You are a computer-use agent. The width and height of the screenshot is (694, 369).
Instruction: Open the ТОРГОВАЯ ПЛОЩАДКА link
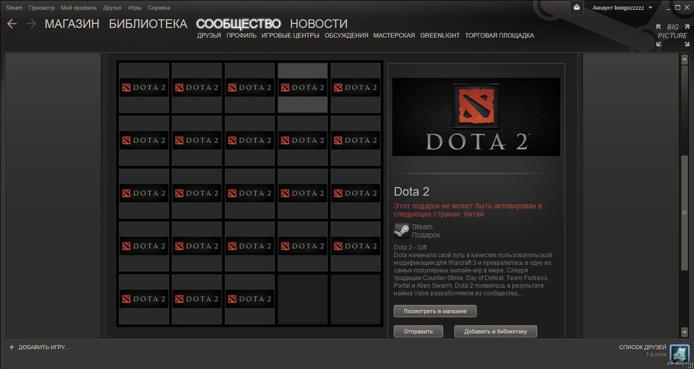click(x=499, y=35)
